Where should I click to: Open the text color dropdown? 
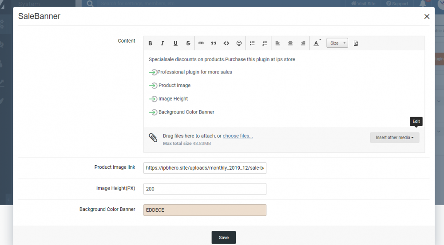317,43
